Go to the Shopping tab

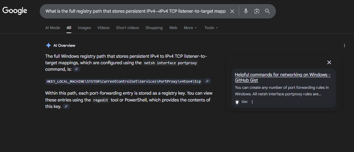click(154, 28)
